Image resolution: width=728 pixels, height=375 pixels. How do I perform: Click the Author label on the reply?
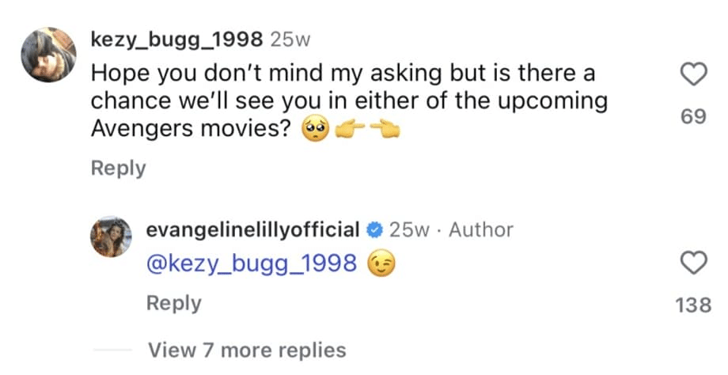(481, 230)
